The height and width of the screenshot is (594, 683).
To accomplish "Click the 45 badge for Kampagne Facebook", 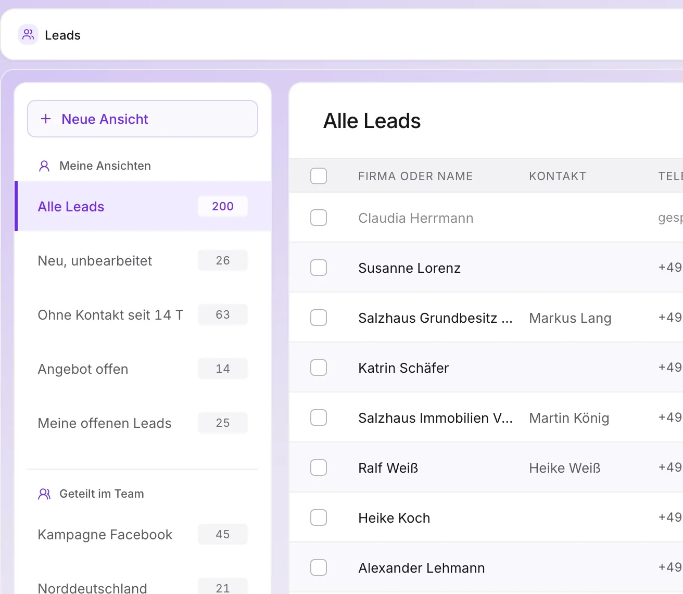I will coord(223,534).
